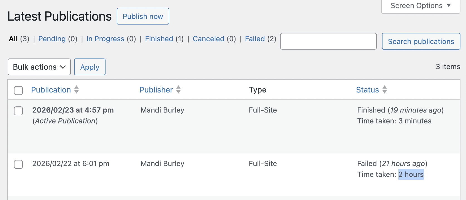Sort table by Publication column header
This screenshot has height=200, width=466.
click(51, 90)
